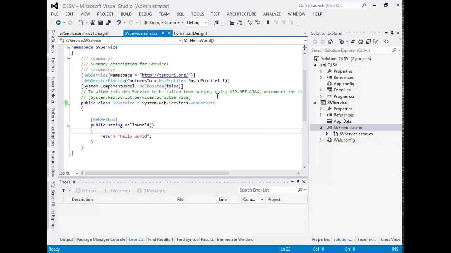
Task: Open the BUILD menu
Action: (x=126, y=14)
